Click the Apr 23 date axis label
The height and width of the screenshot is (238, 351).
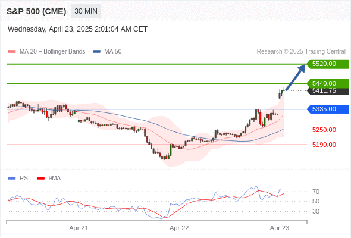click(x=280, y=228)
